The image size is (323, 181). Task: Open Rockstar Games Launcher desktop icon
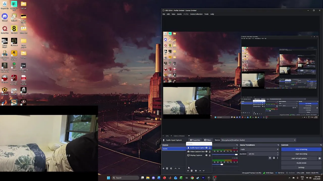click(x=14, y=55)
